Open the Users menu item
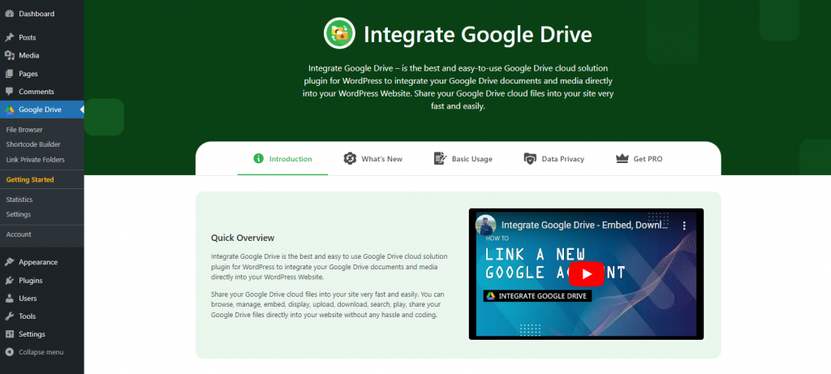The width and height of the screenshot is (831, 374). pos(42,299)
